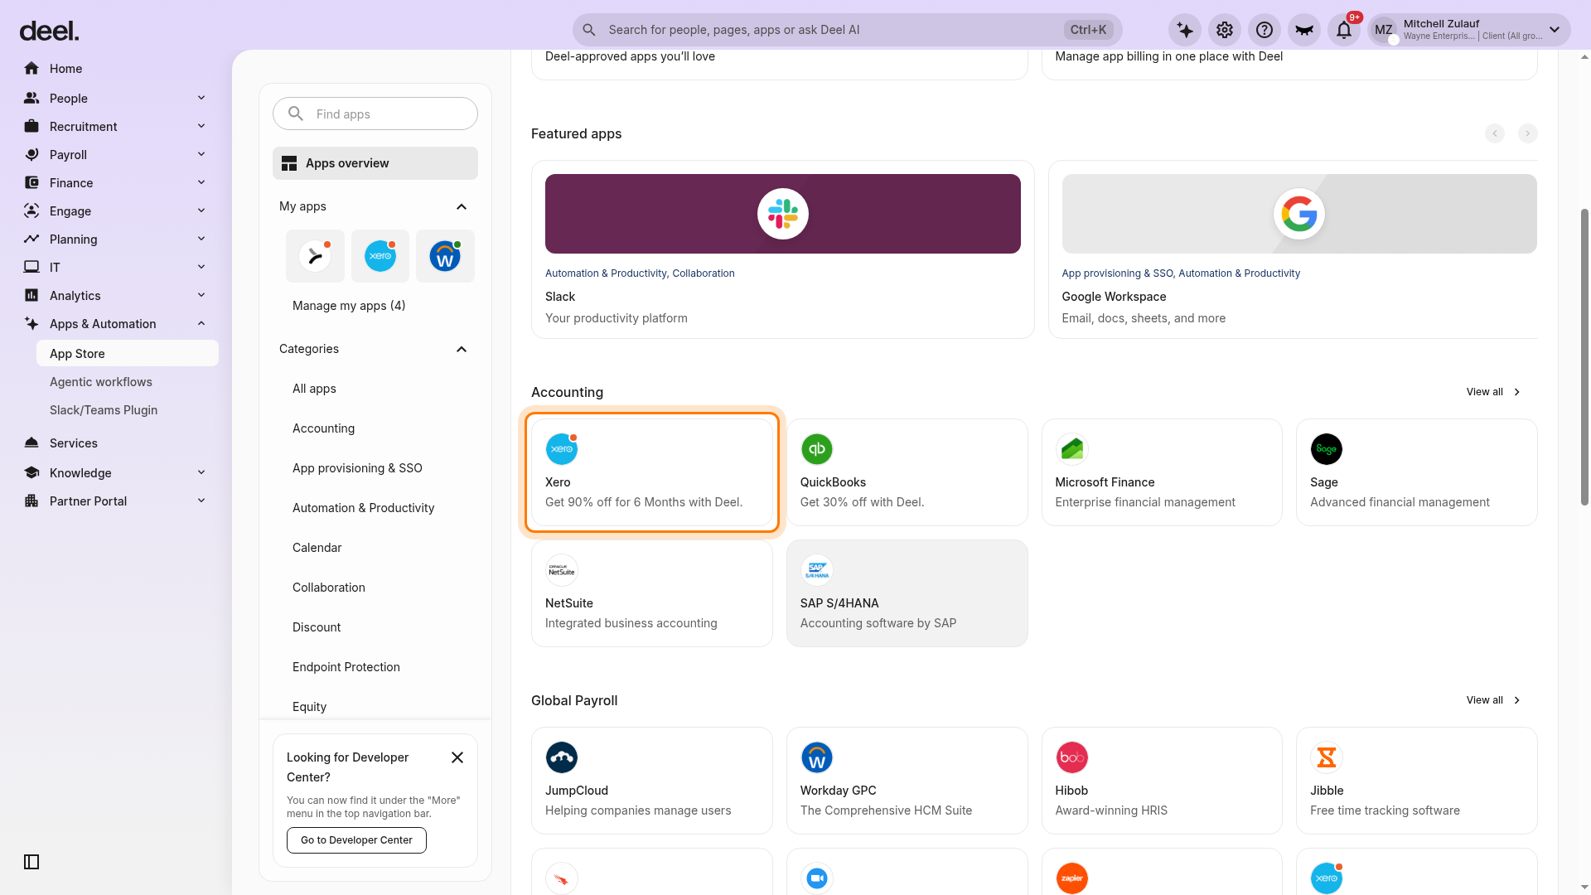Open the account switcher dropdown arrow
1591x895 pixels.
pos(1555,30)
